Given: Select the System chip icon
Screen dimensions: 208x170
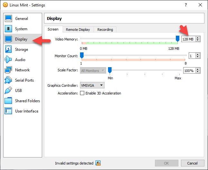Looking at the screenshot, I should click(9, 29).
